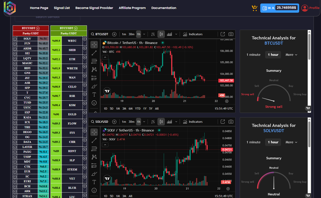Set SOLVUSD chart interval to 30m

tap(131, 122)
